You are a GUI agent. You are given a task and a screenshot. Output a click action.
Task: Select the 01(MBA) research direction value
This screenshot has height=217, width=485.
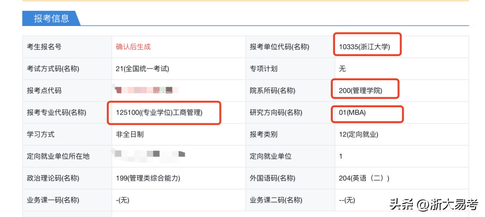[353, 113]
